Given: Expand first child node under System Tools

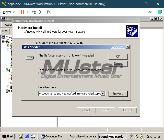Looking at the screenshot, I should pyautogui.click(x=8, y=45).
